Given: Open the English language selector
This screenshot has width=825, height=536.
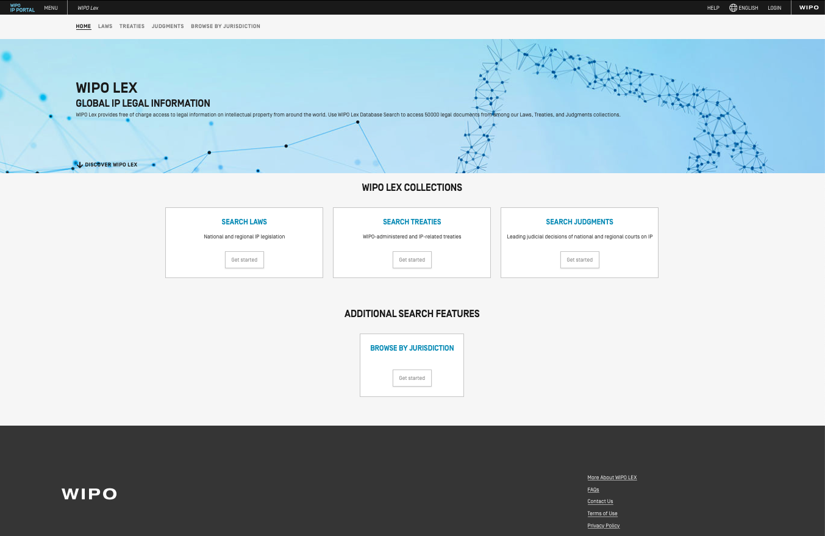Looking at the screenshot, I should [748, 8].
